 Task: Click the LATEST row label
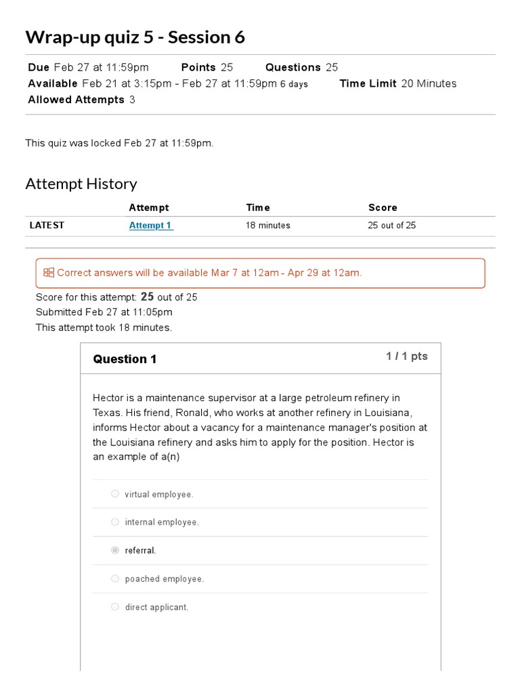[x=47, y=226]
